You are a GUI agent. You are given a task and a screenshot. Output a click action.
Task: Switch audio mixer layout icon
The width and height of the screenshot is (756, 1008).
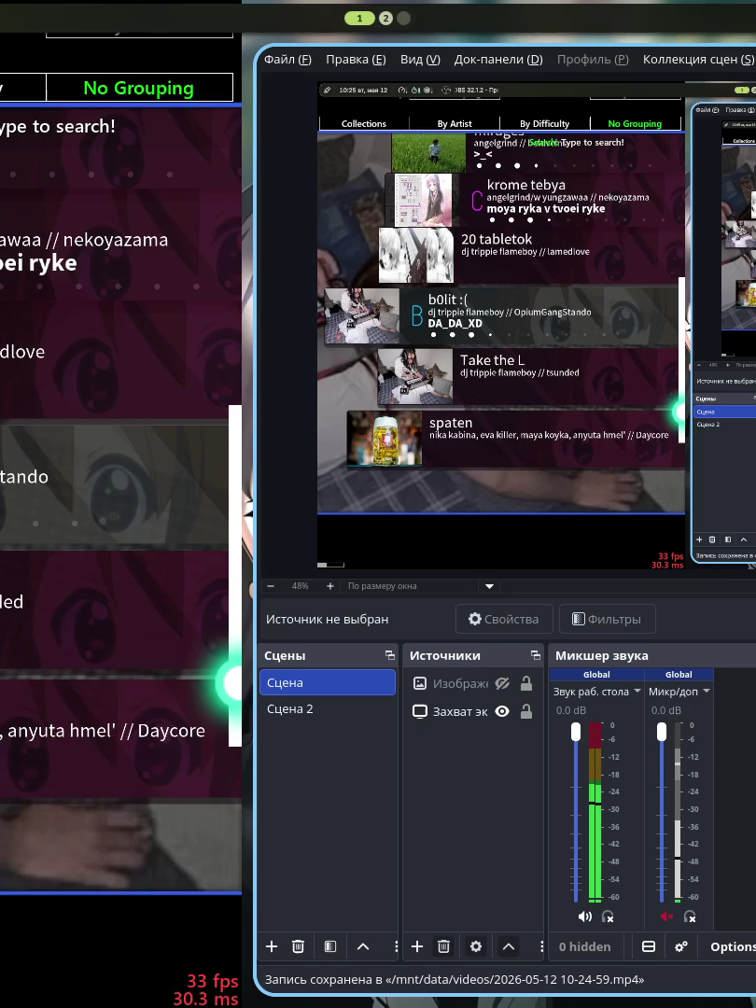click(649, 946)
